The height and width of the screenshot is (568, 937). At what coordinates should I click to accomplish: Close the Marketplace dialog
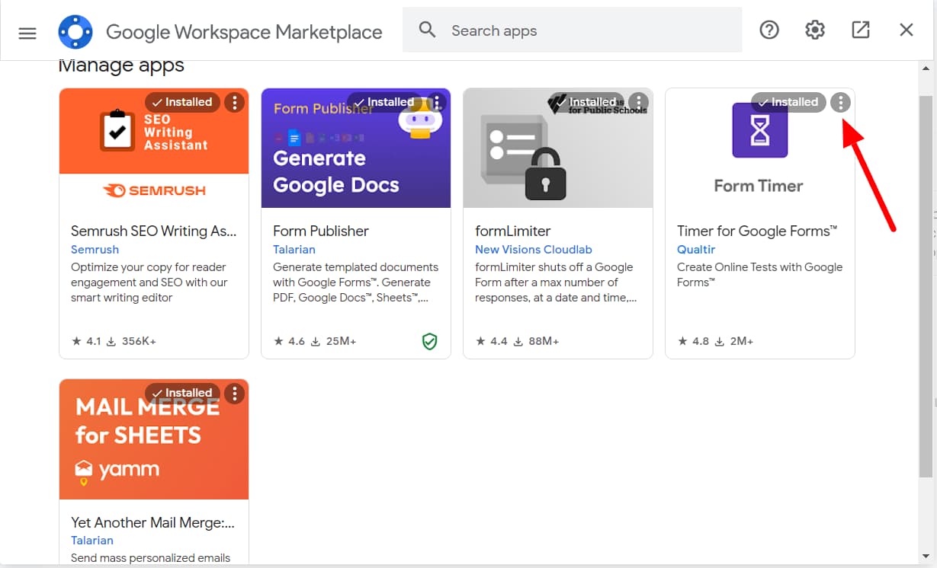pos(907,30)
